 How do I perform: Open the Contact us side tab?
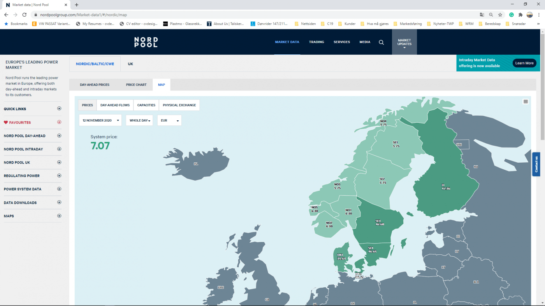(536, 164)
